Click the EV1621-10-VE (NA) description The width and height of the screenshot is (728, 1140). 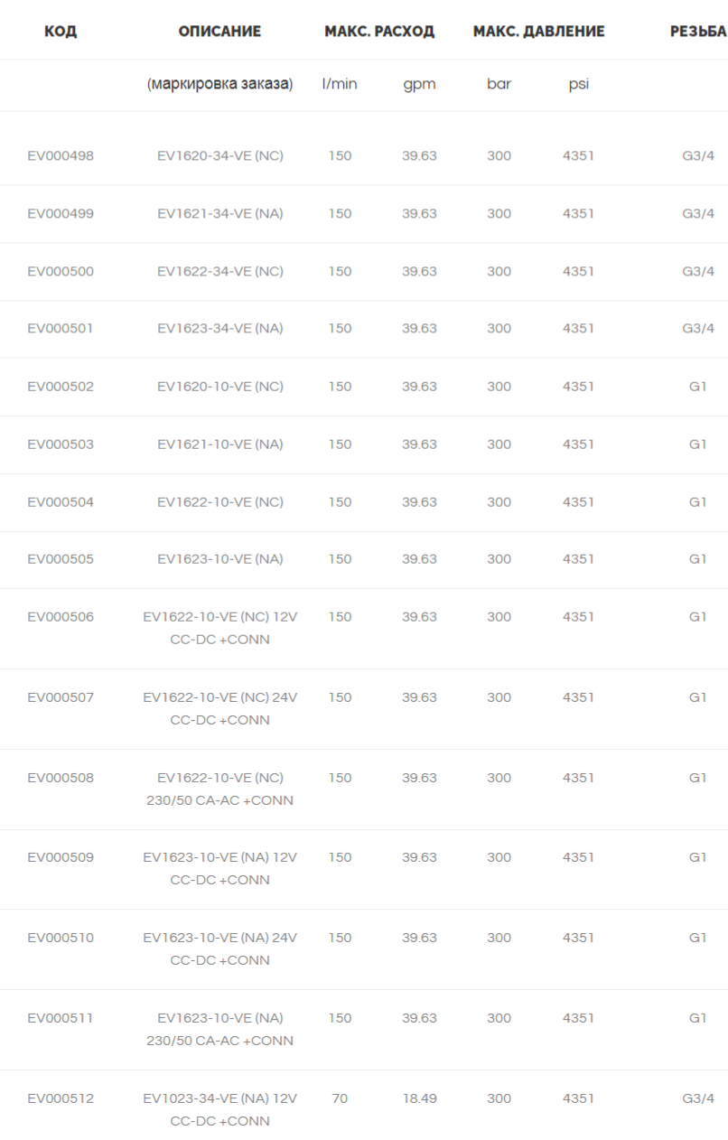point(220,444)
